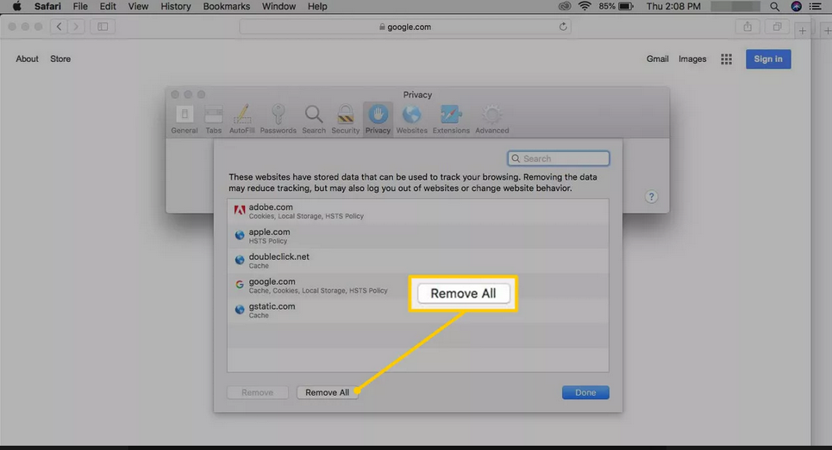Click the Google Sign in button
This screenshot has height=450, width=832.
768,59
